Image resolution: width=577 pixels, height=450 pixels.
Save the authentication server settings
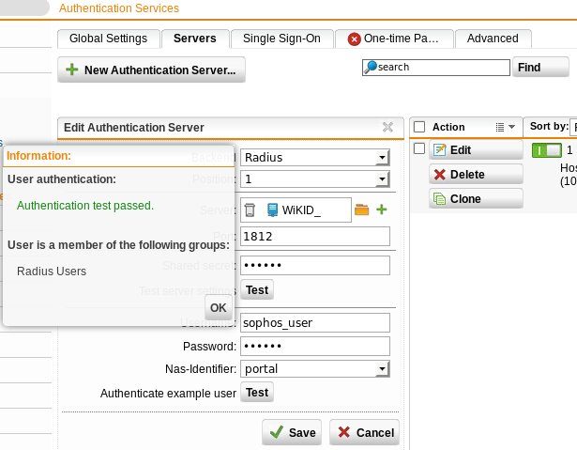pos(292,433)
